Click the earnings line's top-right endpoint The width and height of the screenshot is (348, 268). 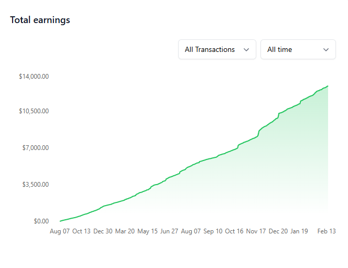coord(328,86)
